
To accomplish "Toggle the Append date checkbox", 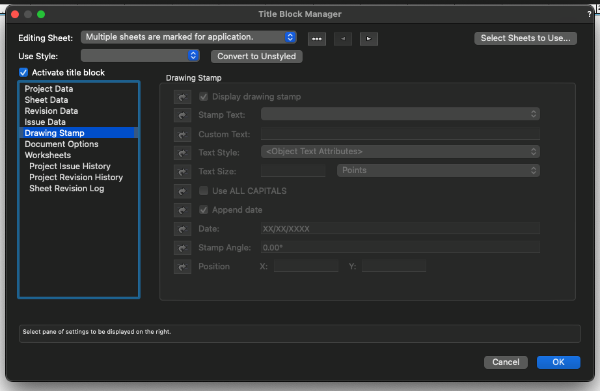I will 204,209.
